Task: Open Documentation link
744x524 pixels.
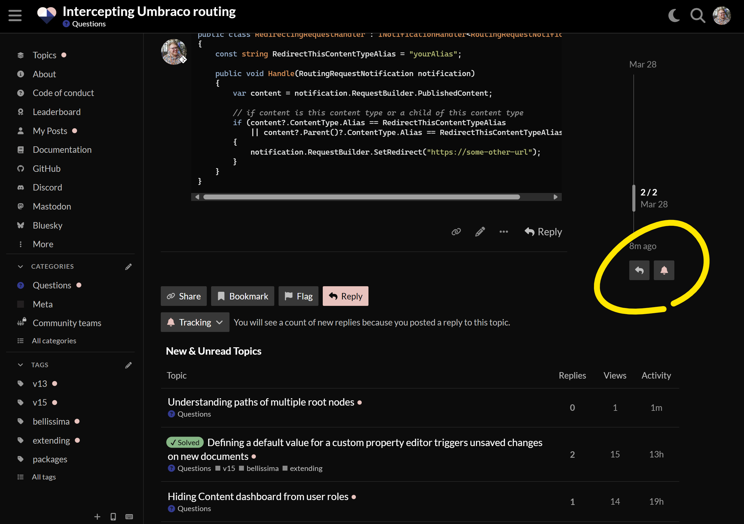Action: [62, 150]
